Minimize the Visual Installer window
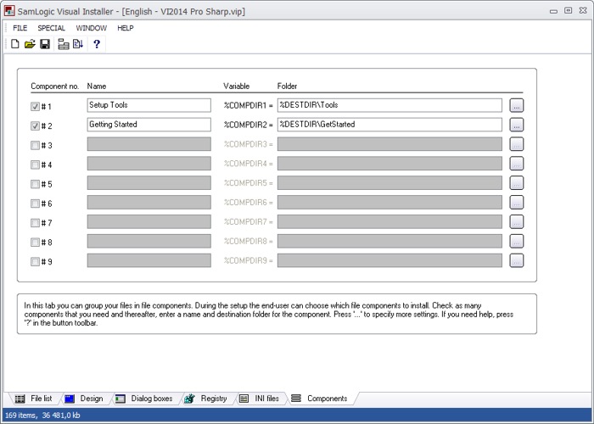The image size is (594, 424). click(x=553, y=11)
